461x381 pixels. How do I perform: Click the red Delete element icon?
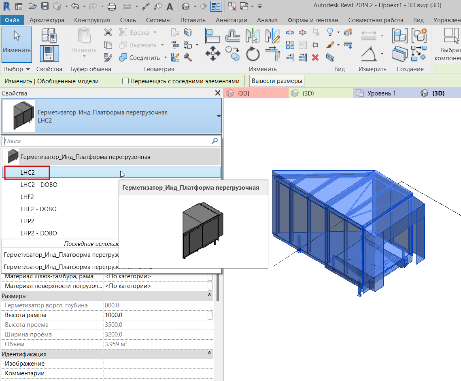tap(315, 57)
